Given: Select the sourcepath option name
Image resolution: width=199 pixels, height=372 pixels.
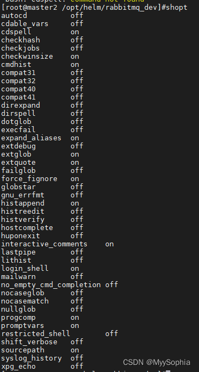Looking at the screenshot, I should [23, 350].
